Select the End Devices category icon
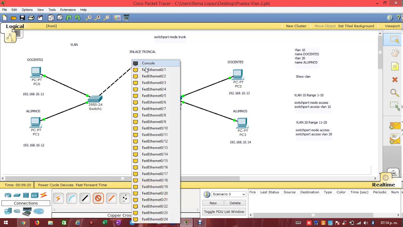The width and height of the screenshot is (403, 227). [x=8, y=211]
